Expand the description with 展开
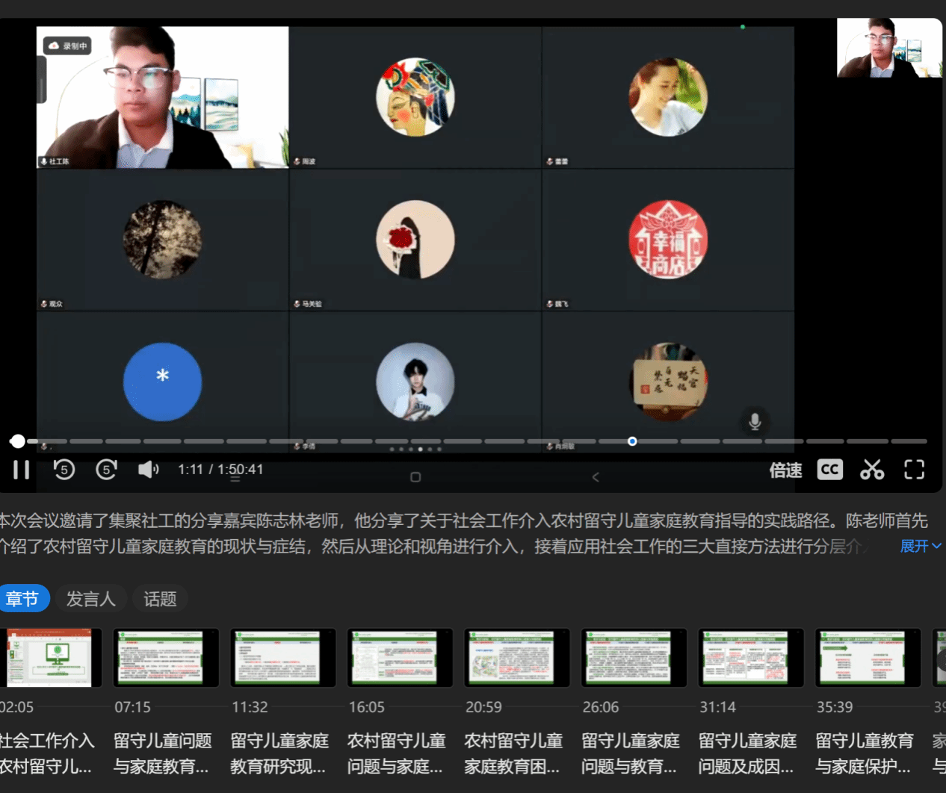946x793 pixels. [x=920, y=547]
